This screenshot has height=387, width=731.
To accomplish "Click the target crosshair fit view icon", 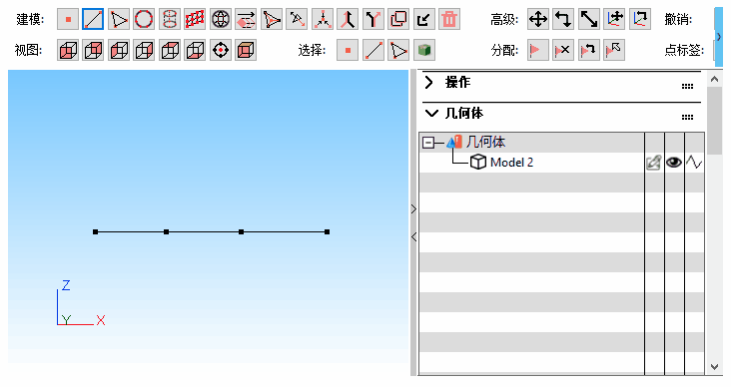I will pyautogui.click(x=221, y=50).
